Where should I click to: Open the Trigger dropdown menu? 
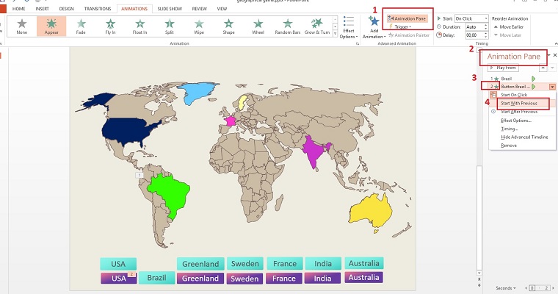[x=401, y=26]
